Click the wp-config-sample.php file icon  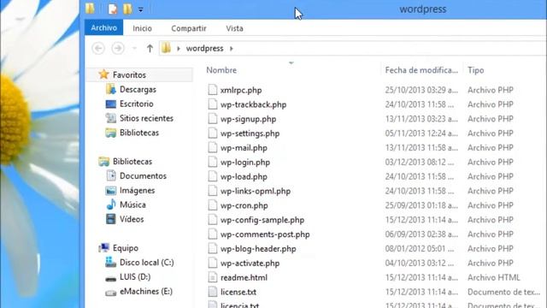[213, 220]
